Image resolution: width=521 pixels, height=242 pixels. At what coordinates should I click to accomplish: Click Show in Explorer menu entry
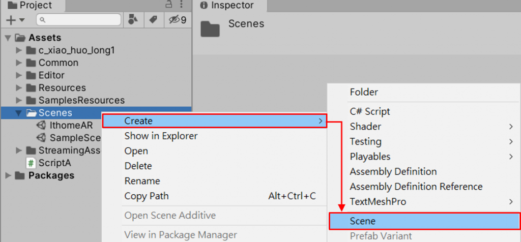(x=161, y=136)
